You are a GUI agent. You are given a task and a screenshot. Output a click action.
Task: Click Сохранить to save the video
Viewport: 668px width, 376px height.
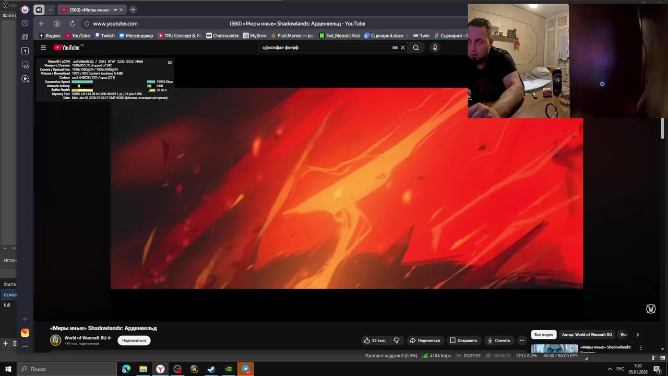[x=463, y=340]
